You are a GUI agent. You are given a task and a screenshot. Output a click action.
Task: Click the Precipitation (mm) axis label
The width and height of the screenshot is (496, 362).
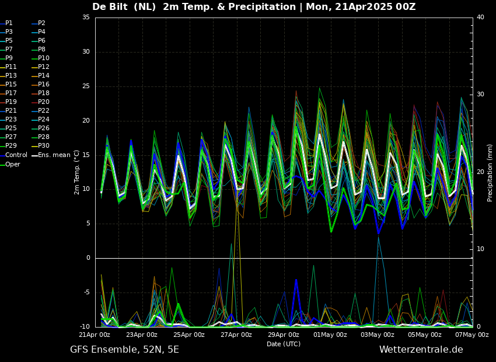click(x=490, y=172)
